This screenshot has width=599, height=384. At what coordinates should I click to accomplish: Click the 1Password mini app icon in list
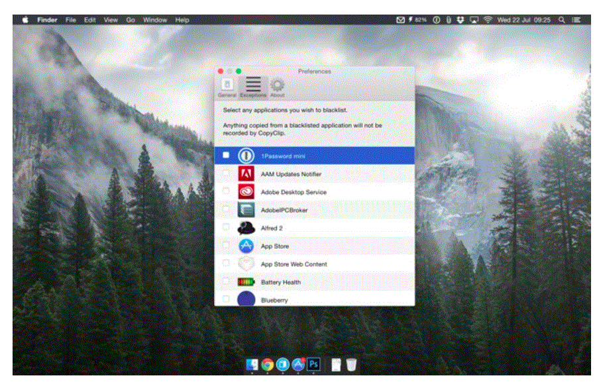pos(246,156)
